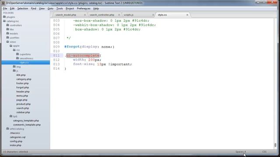Viewport: 280px width, 157px height.
Task: Close the search_model.php tab
Action: click(85, 15)
